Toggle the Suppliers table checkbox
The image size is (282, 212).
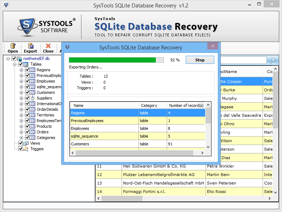pos(27,98)
